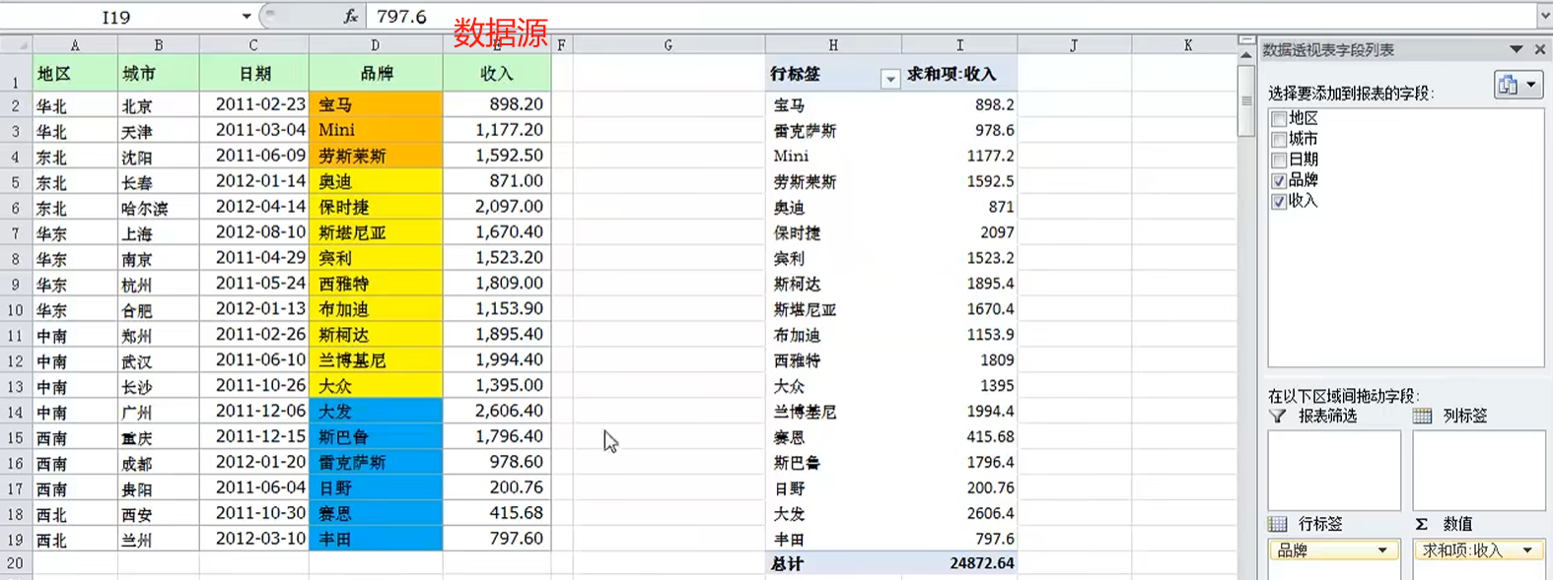Open the field list pane options arrow
This screenshot has width=1553, height=580.
pyautogui.click(x=1517, y=49)
